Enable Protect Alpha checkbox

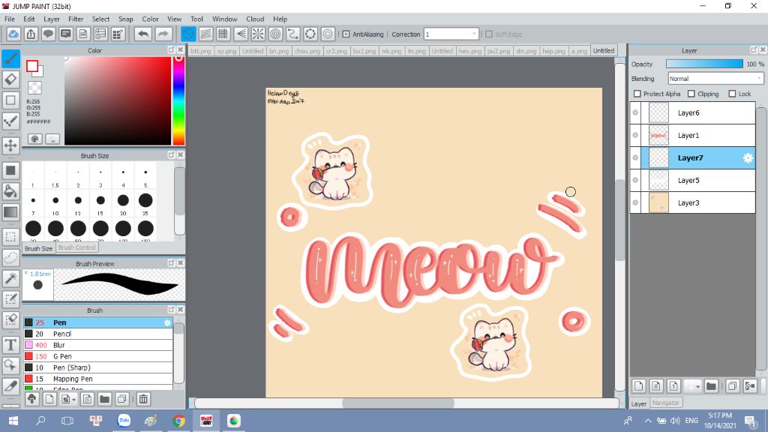(x=637, y=94)
